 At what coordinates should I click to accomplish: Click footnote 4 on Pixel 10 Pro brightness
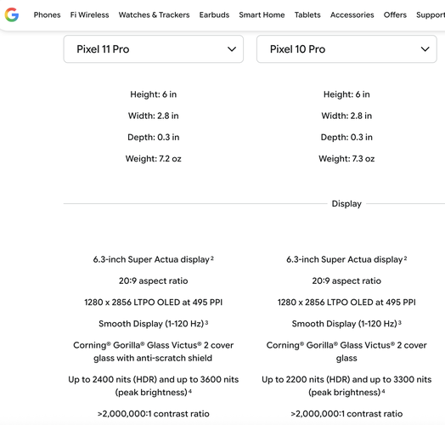383,391
